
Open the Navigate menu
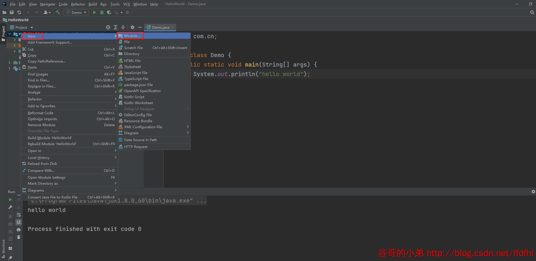pos(48,4)
